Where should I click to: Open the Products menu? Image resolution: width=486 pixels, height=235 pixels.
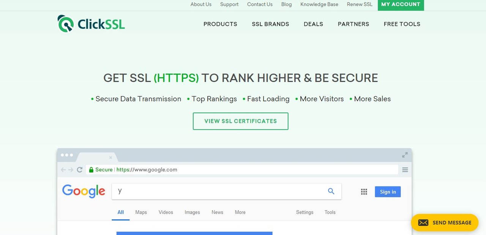(x=220, y=24)
